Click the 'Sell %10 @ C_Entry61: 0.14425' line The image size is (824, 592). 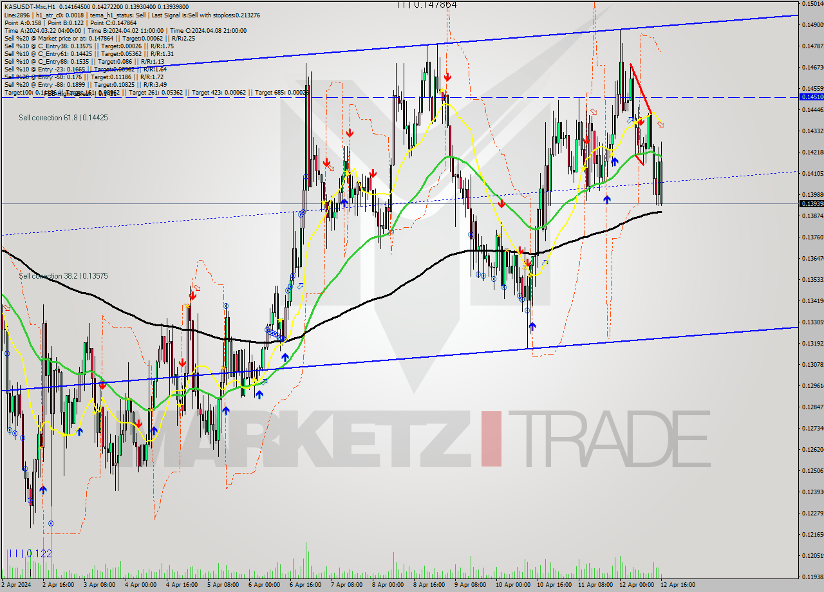tap(89, 53)
